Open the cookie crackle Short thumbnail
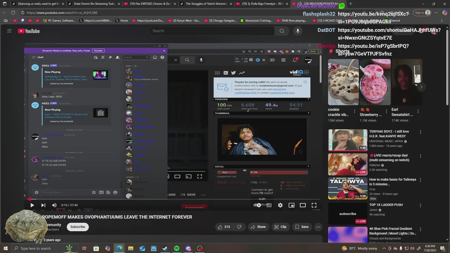This screenshot has width=450, height=253. pyautogui.click(x=343, y=82)
